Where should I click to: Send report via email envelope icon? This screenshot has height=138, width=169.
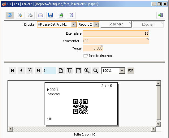(41, 15)
